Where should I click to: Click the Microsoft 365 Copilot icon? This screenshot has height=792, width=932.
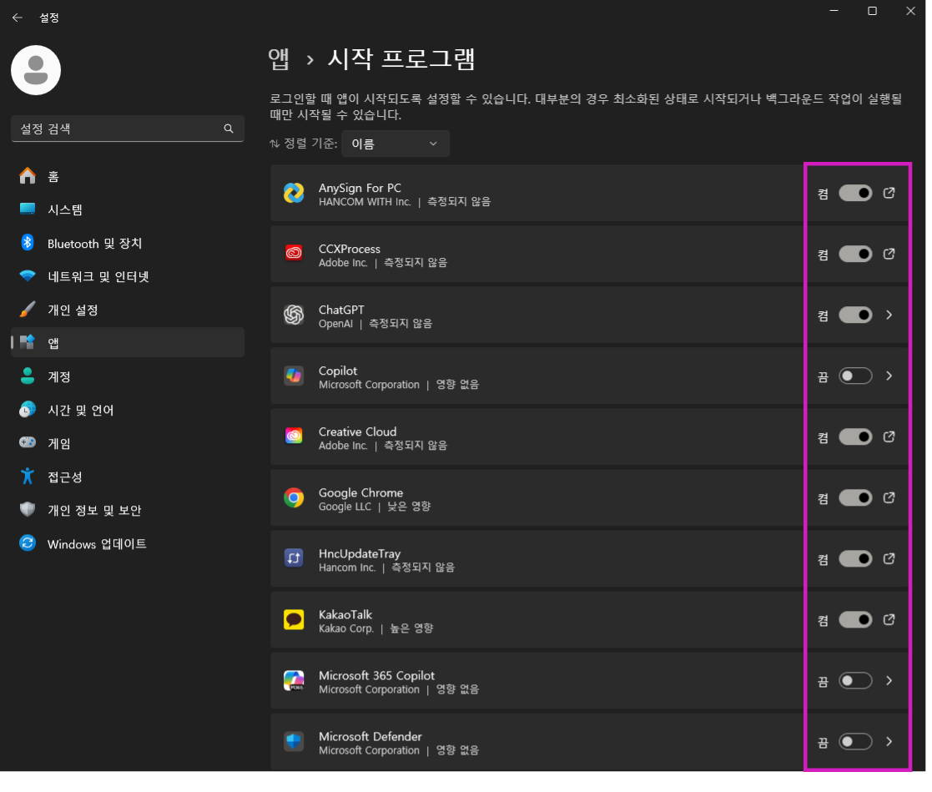tap(294, 681)
